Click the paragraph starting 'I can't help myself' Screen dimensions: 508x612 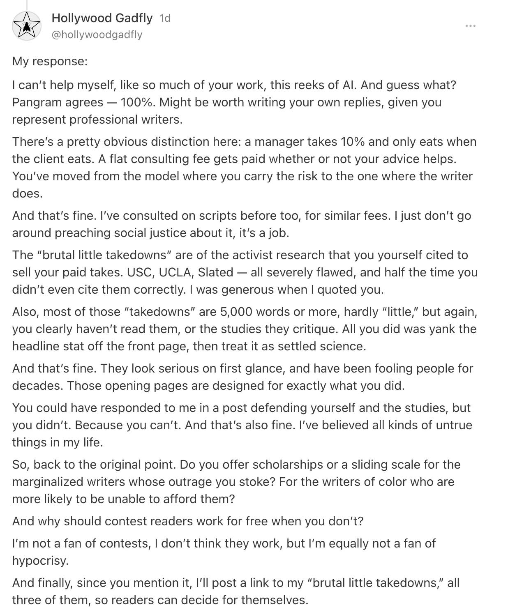(234, 102)
